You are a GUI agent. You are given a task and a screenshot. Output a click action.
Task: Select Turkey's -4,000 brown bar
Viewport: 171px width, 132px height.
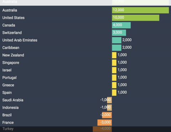(102, 129)
